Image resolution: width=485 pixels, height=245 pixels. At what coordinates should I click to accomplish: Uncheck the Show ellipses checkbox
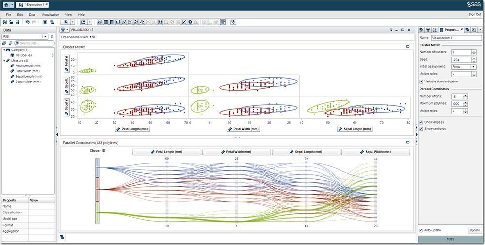421,122
